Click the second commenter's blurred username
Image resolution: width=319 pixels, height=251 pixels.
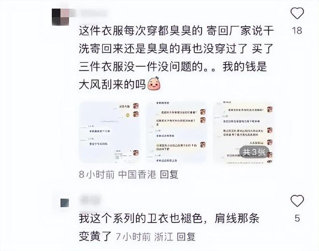click(x=91, y=199)
